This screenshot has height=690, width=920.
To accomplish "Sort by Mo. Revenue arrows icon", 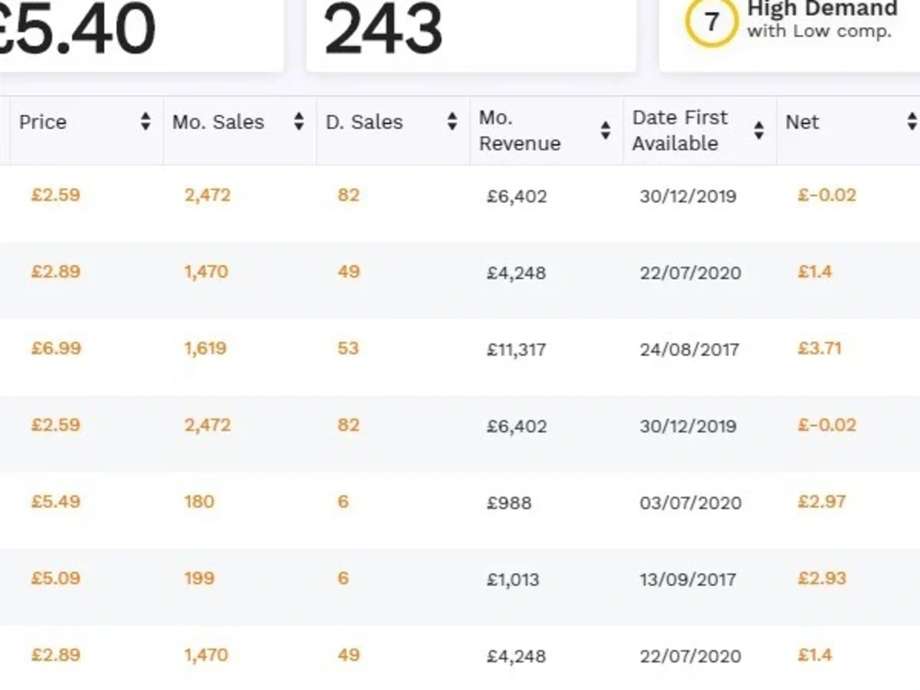I will click(605, 131).
